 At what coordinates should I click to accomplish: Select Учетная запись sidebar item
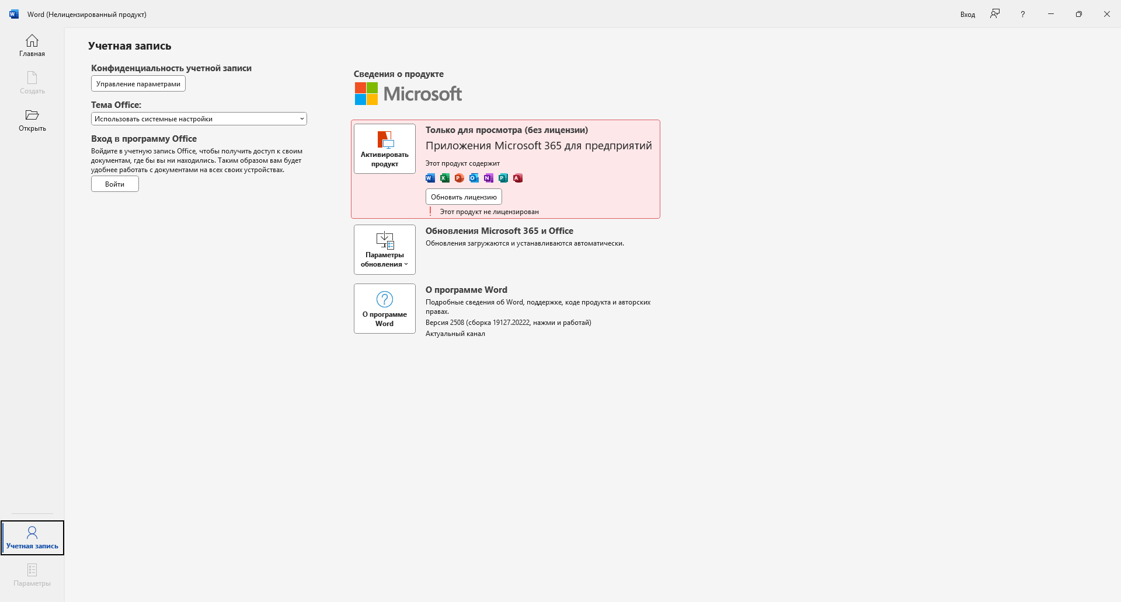[32, 538]
